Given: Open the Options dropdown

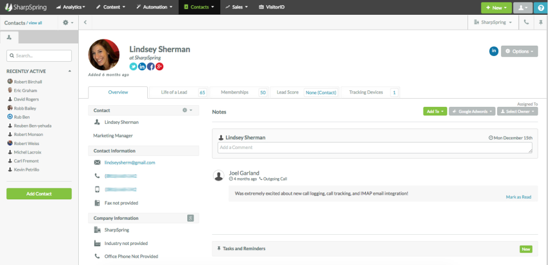Looking at the screenshot, I should pyautogui.click(x=519, y=51).
